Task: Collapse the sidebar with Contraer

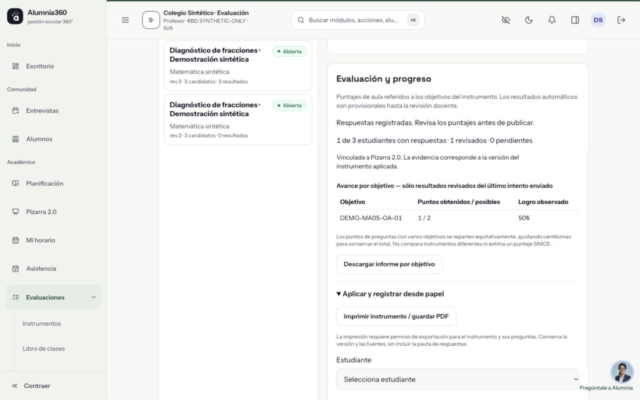Action: [x=31, y=386]
